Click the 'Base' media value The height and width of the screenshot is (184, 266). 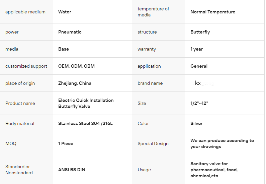[x=64, y=49]
